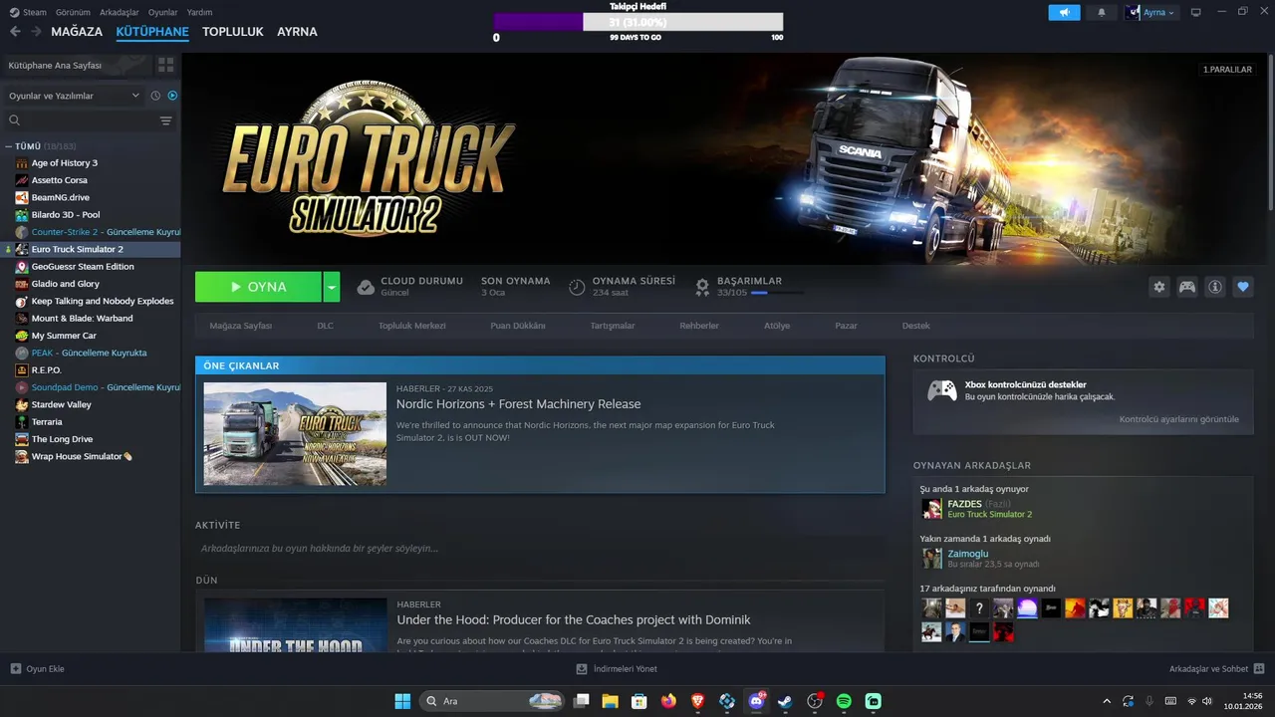
Task: Click FAZDES friend avatar
Action: coord(931,509)
